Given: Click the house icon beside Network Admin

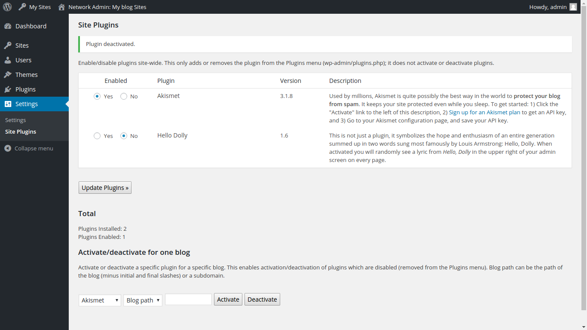Looking at the screenshot, I should [62, 7].
